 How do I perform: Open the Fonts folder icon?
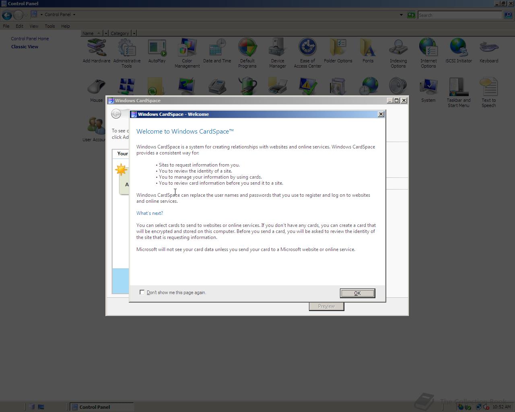pyautogui.click(x=368, y=51)
